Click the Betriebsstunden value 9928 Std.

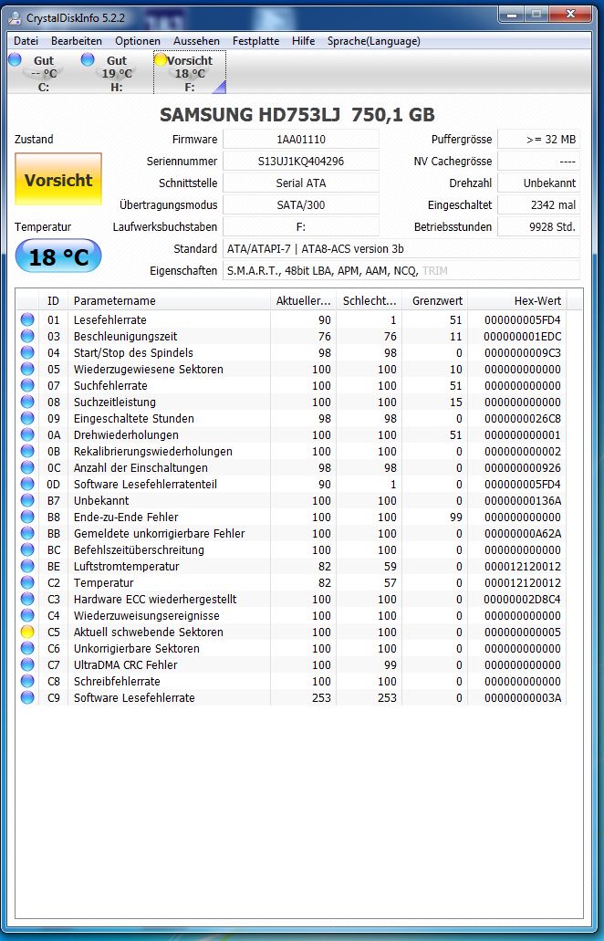(538, 227)
